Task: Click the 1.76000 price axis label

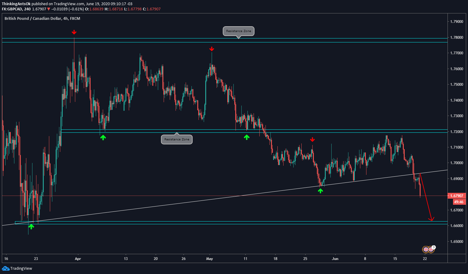Action: [x=456, y=69]
